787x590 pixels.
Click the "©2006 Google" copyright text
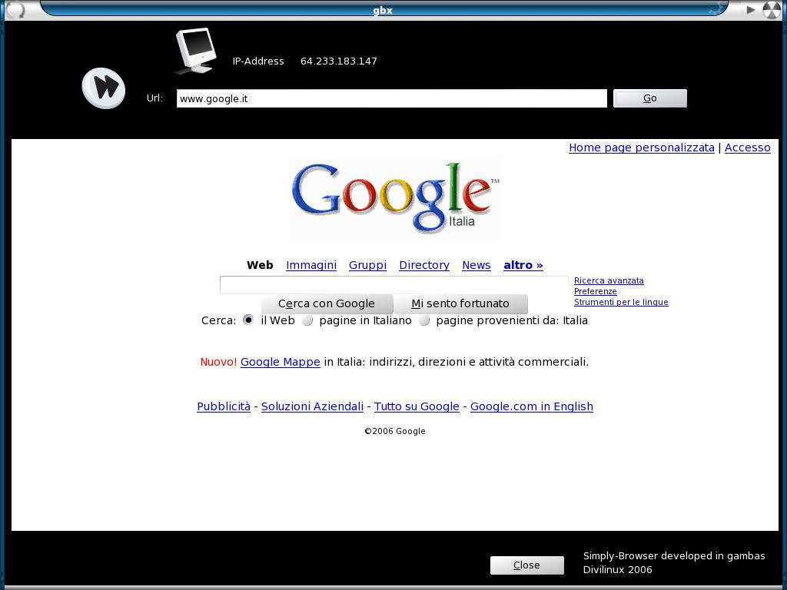click(x=395, y=431)
